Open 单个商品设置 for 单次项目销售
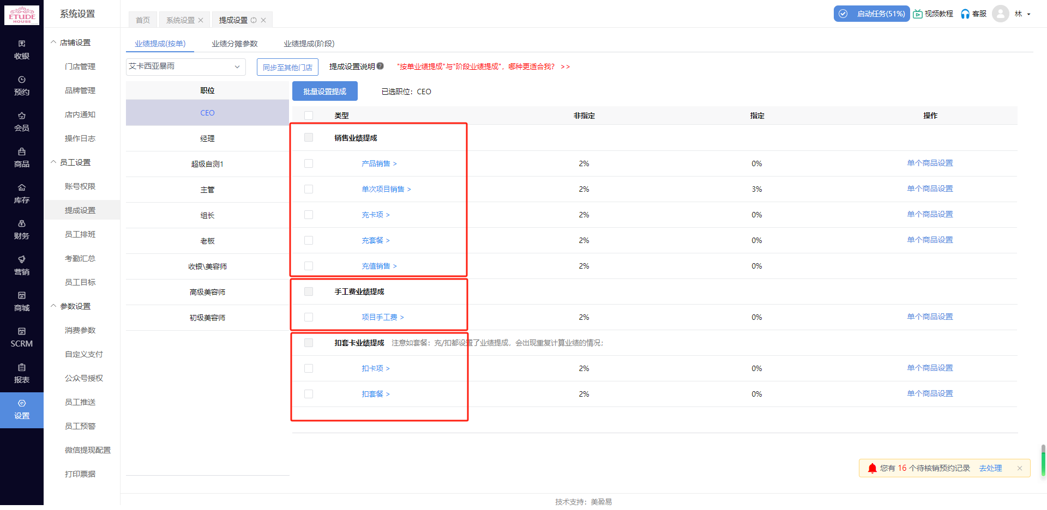The image size is (1047, 510). coord(930,189)
